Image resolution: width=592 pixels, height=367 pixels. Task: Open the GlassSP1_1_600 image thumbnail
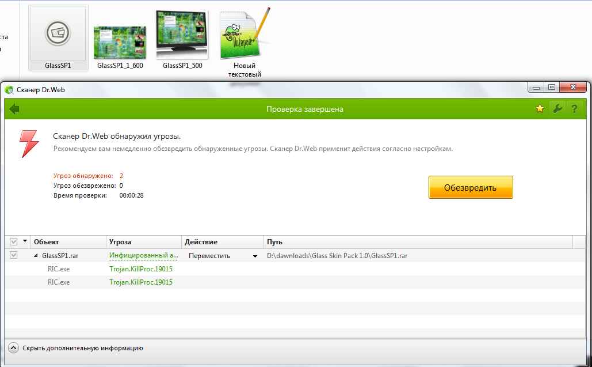tap(120, 42)
